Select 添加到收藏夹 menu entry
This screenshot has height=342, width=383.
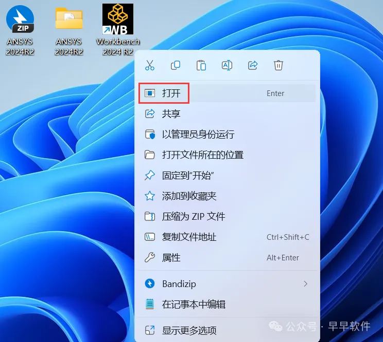(227, 196)
